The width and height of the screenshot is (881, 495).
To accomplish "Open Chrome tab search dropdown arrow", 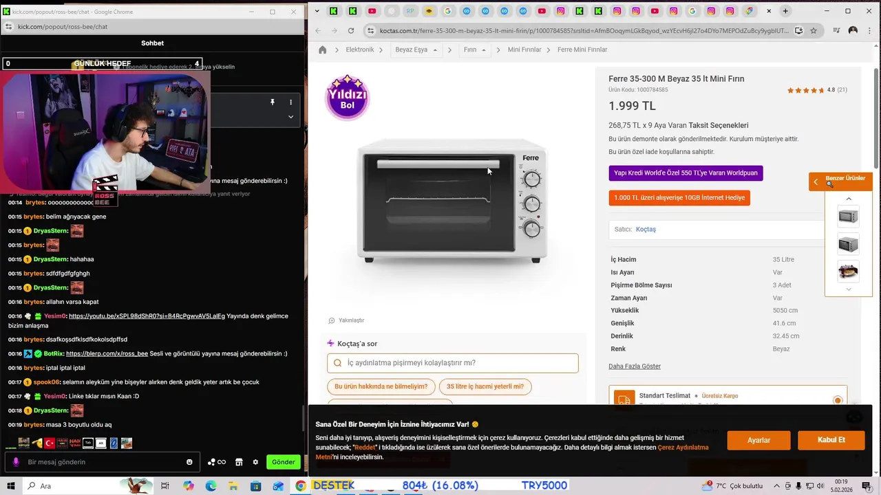I will [316, 11].
